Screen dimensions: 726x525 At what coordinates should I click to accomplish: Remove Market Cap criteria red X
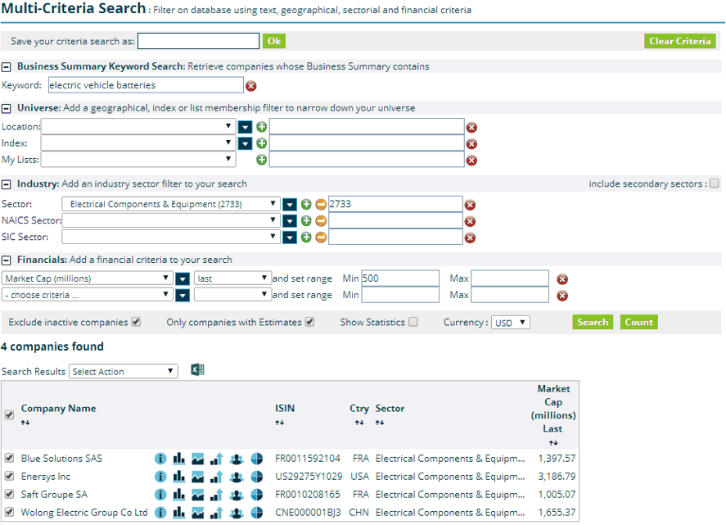(562, 279)
